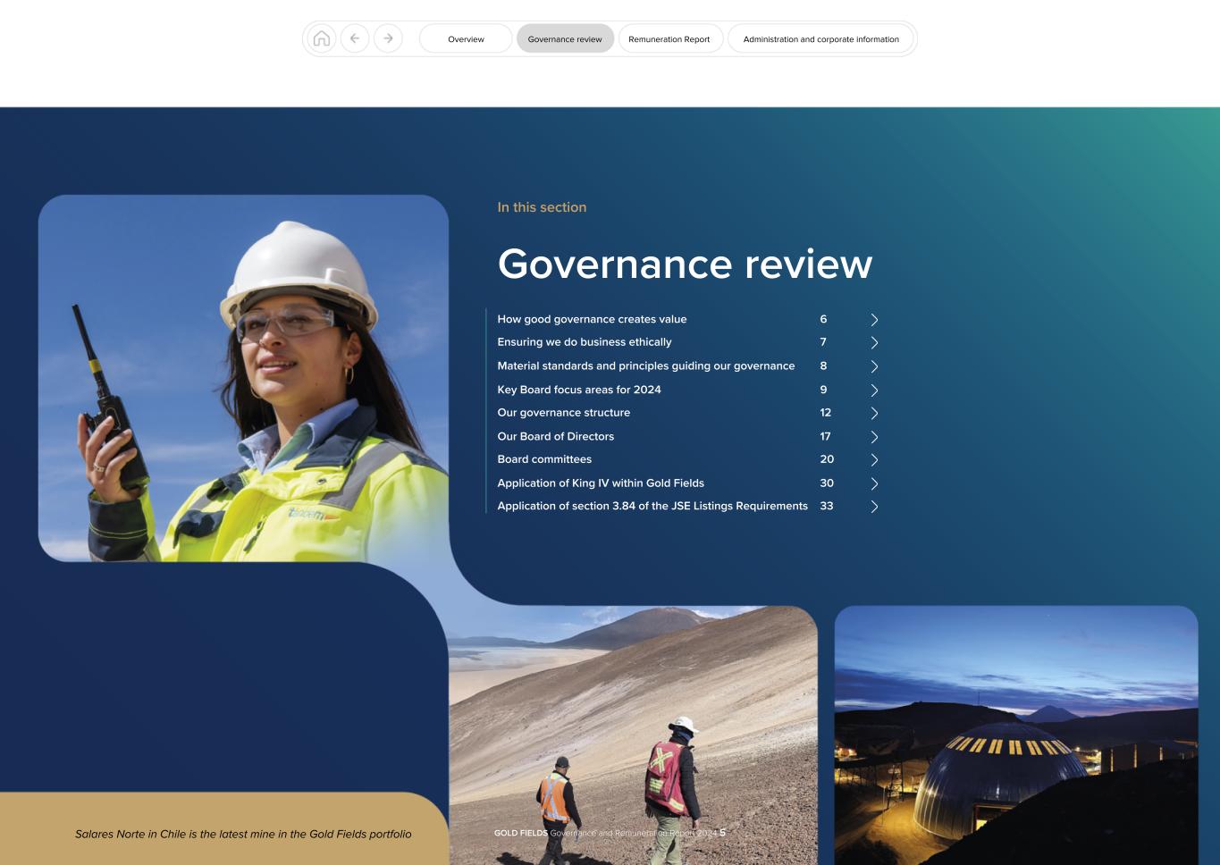Click the chevron beside 'Material standards and principles guiding our governance'
Image resolution: width=1220 pixels, height=865 pixels.
(x=873, y=365)
